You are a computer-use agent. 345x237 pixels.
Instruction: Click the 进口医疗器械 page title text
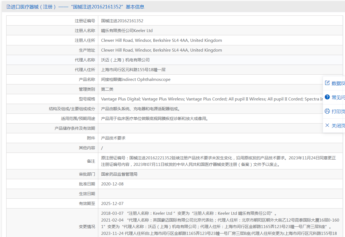click(77, 7)
